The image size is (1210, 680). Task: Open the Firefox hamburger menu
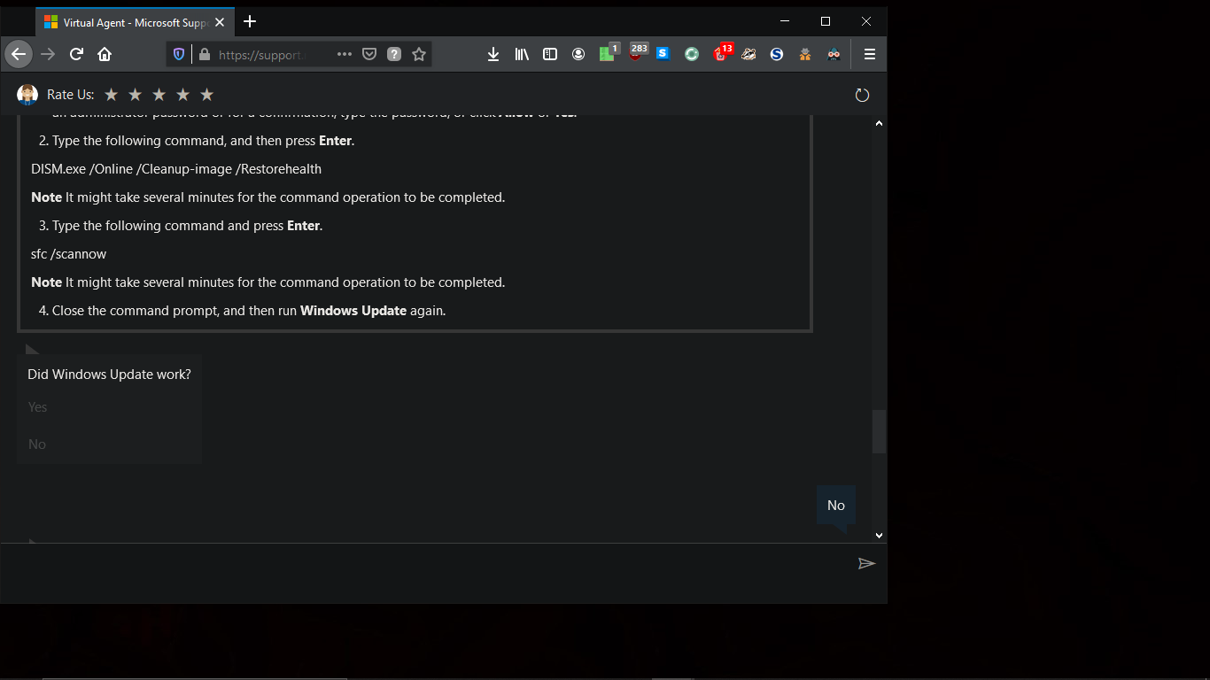[x=870, y=54]
